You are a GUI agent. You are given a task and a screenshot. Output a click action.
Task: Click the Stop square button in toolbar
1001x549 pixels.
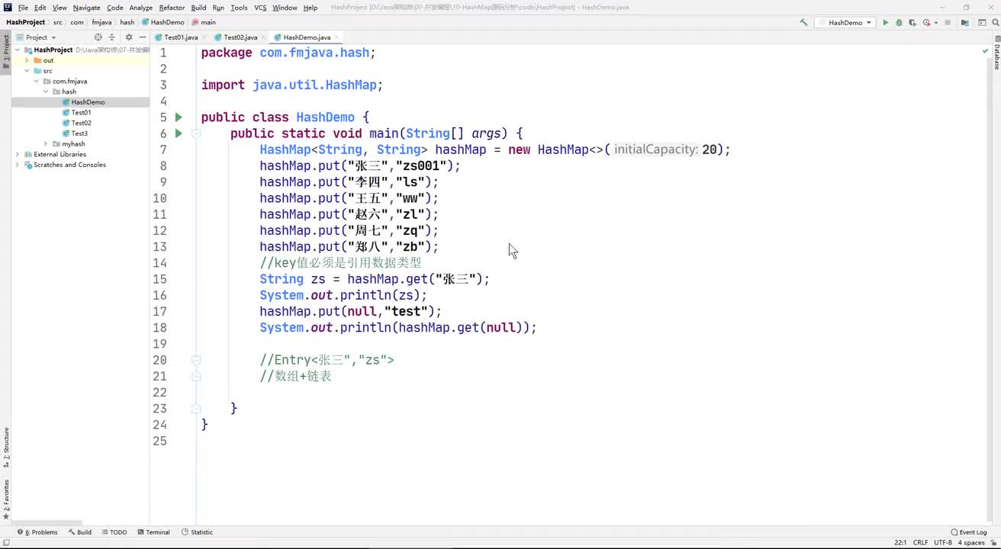tap(947, 23)
